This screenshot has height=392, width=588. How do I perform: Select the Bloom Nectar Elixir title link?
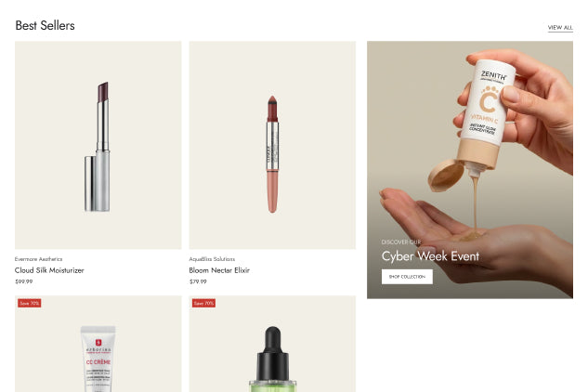[x=219, y=270]
